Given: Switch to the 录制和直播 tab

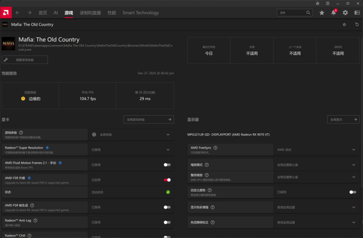Looking at the screenshot, I should coord(90,13).
